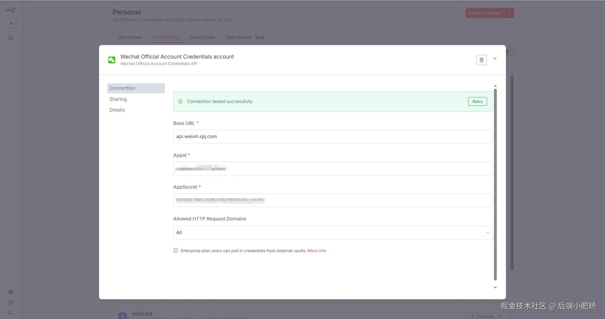Click the scroll up arrow in dialog

coord(495,86)
